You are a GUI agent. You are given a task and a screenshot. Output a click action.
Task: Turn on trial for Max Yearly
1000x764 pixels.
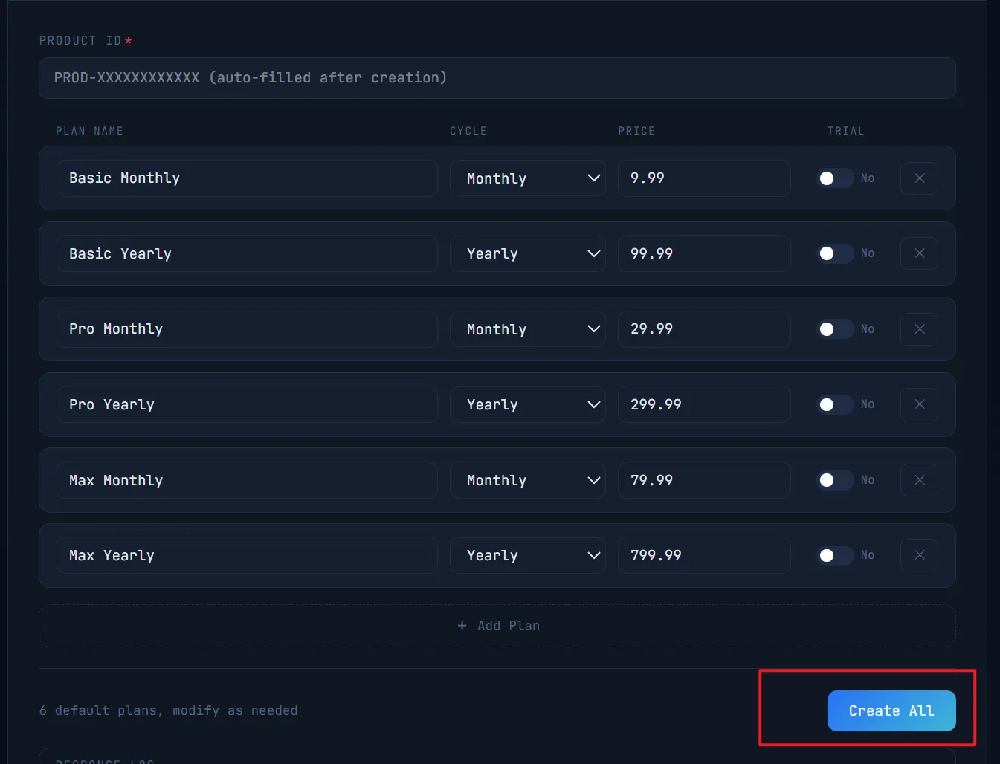pyautogui.click(x=834, y=555)
